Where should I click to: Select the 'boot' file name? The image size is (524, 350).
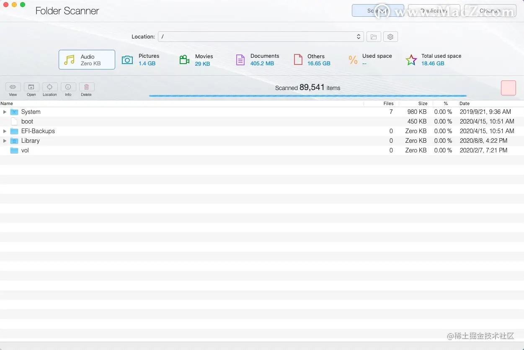point(27,121)
